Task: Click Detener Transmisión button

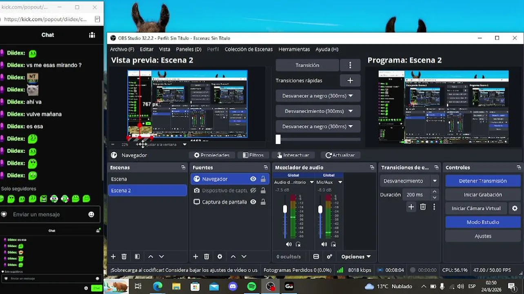Action: pyautogui.click(x=483, y=181)
